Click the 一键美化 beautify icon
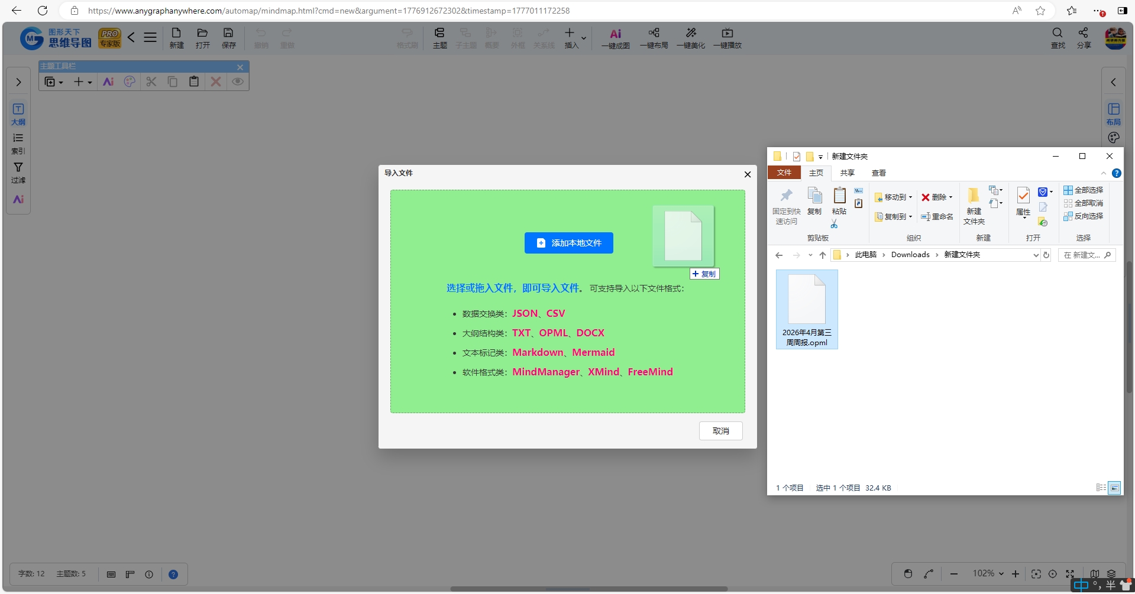 (691, 38)
